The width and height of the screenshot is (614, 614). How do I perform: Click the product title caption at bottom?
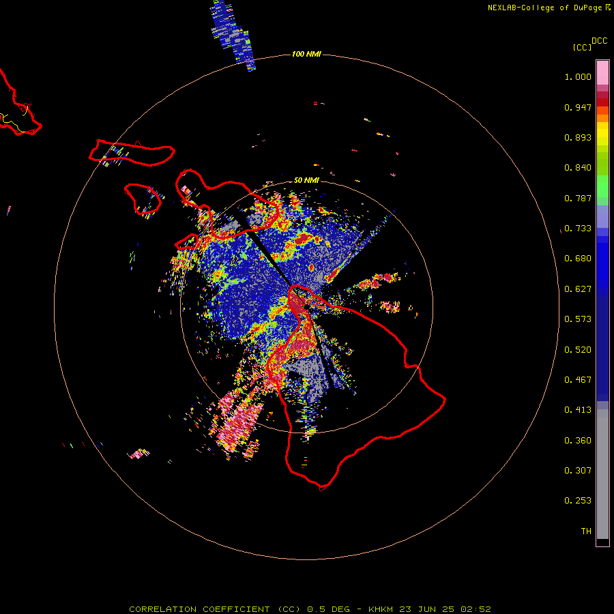point(310,609)
